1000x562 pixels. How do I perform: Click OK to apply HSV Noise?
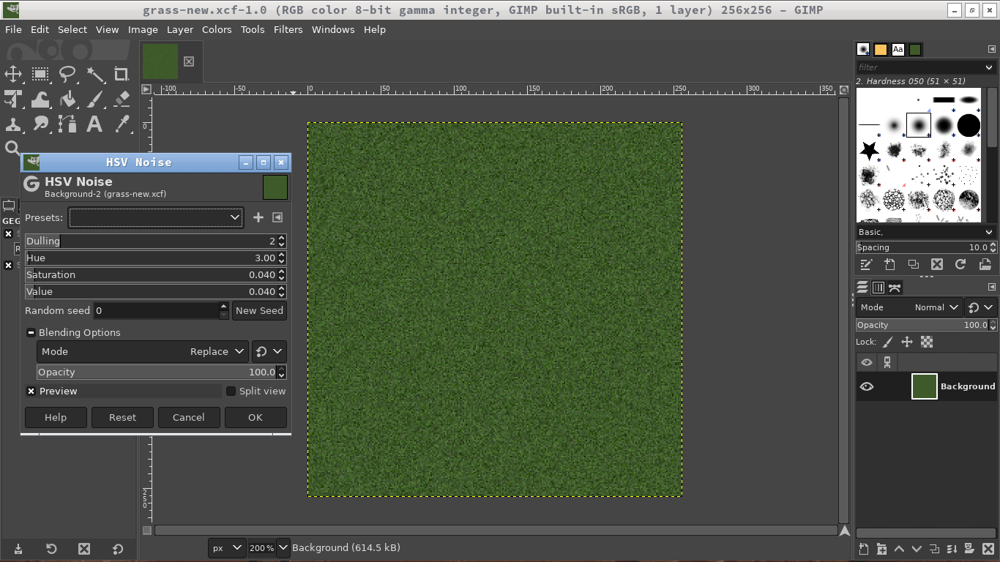[x=255, y=418]
